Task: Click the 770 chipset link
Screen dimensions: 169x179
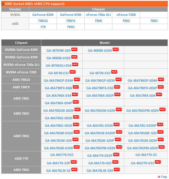Action: coord(43,27)
